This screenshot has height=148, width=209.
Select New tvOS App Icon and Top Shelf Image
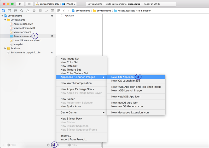[x=136, y=87]
